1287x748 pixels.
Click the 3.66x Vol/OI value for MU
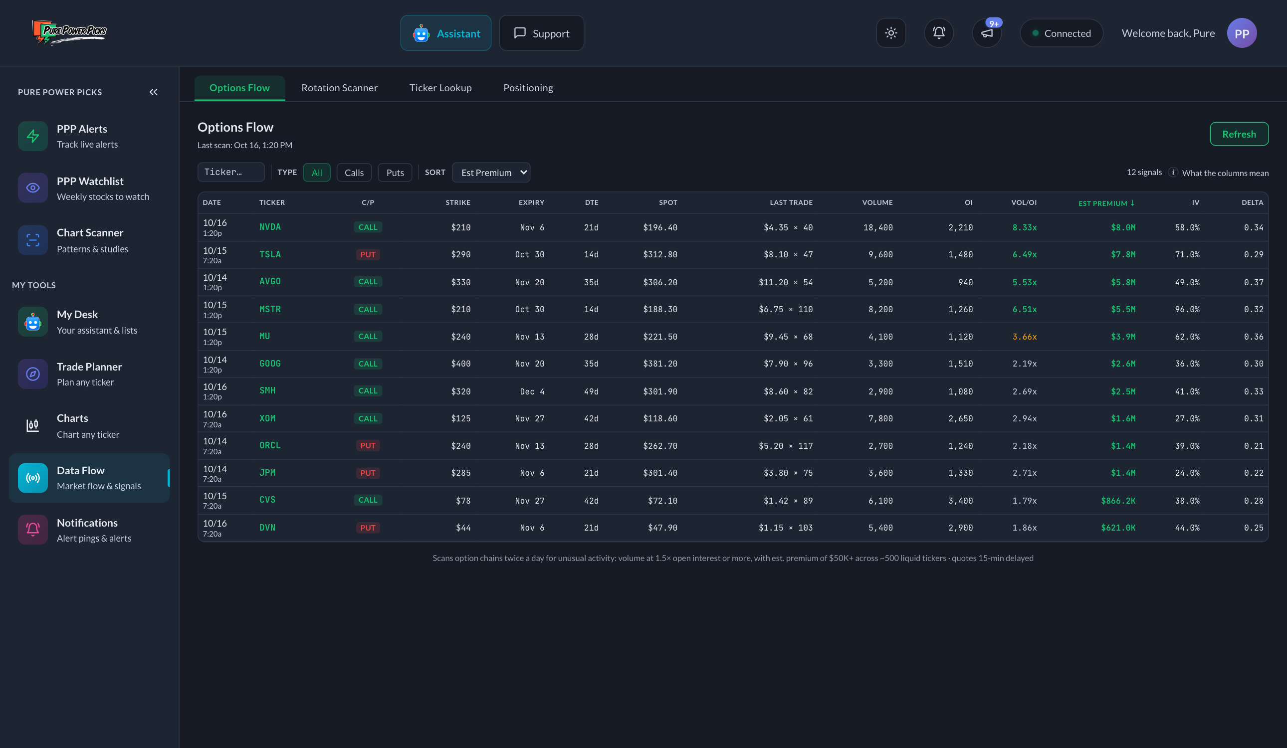tap(1024, 337)
